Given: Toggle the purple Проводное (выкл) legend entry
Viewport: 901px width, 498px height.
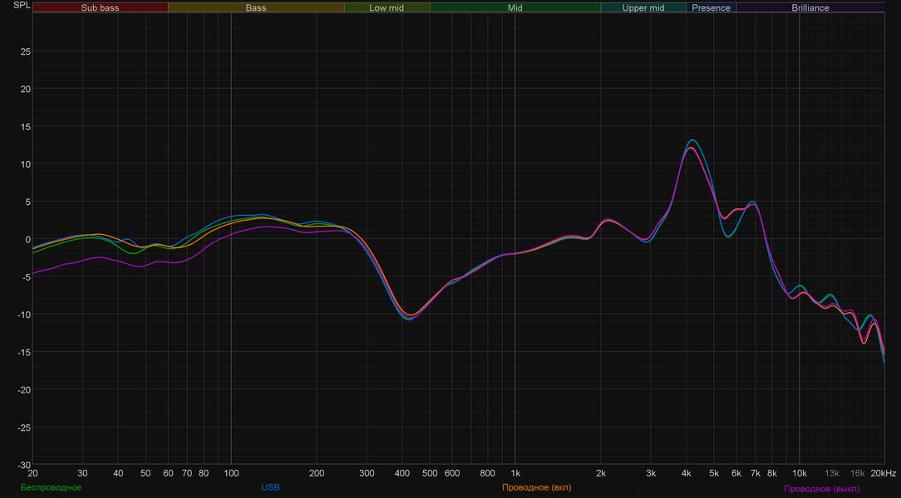Looking at the screenshot, I should click(x=822, y=488).
